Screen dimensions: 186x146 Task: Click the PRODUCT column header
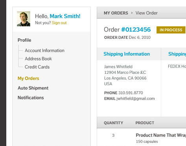tap(145, 123)
